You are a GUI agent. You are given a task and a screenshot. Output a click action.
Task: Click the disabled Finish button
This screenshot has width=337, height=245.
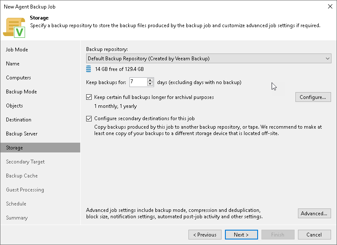[x=278, y=235]
